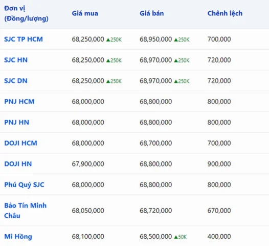Open the PNJ HN unit link

17,122
